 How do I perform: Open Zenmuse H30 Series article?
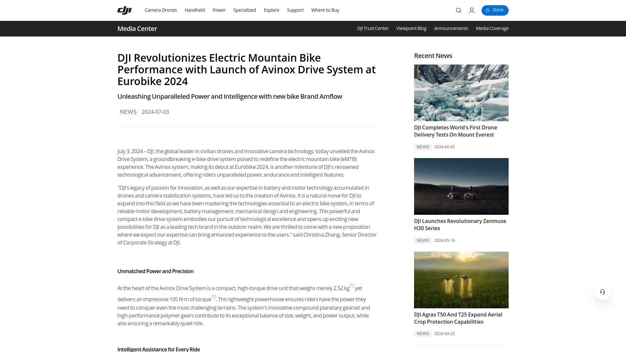[460, 225]
